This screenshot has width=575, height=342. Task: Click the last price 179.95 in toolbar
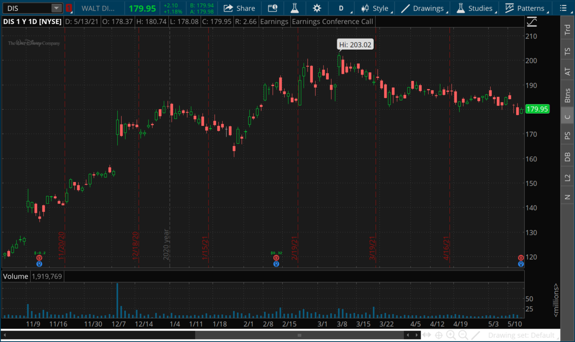click(142, 8)
